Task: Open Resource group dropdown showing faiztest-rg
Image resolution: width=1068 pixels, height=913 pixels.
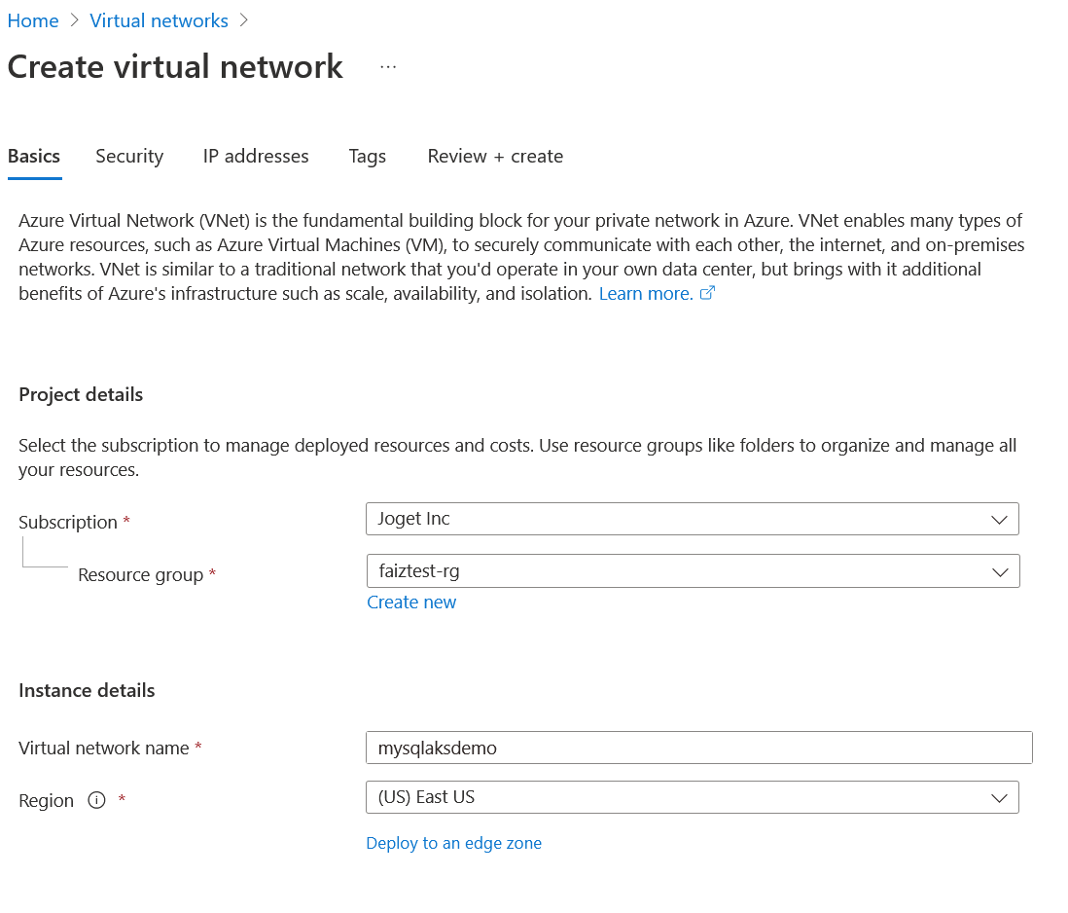Action: click(681, 571)
